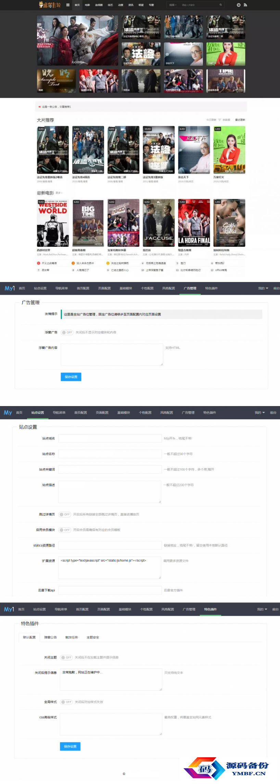Image resolution: width=280 pixels, height=784 pixels.
Task: Select 首页配置 in the 广告管理 panel menu
Action: coord(83,288)
